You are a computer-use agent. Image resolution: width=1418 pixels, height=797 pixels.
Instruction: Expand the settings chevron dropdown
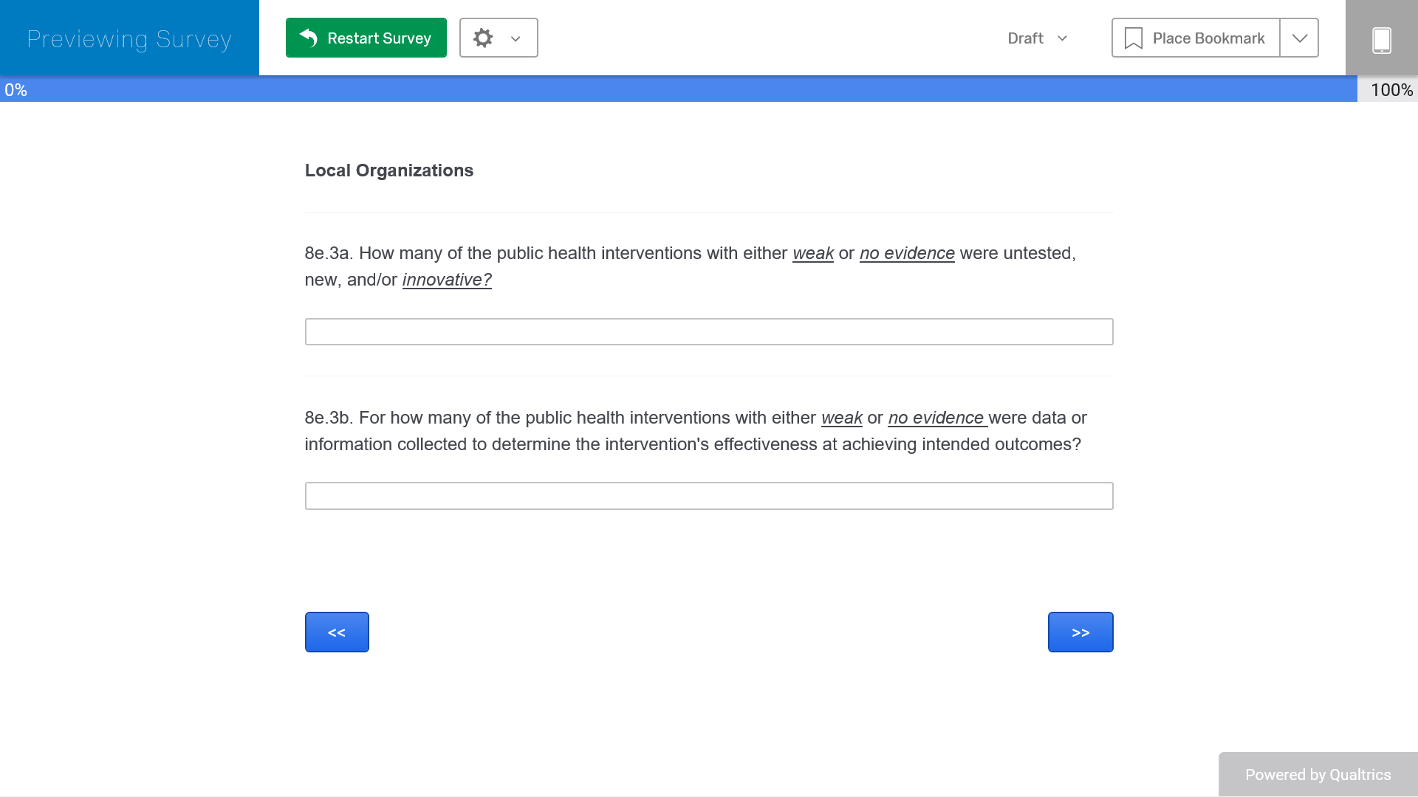516,38
